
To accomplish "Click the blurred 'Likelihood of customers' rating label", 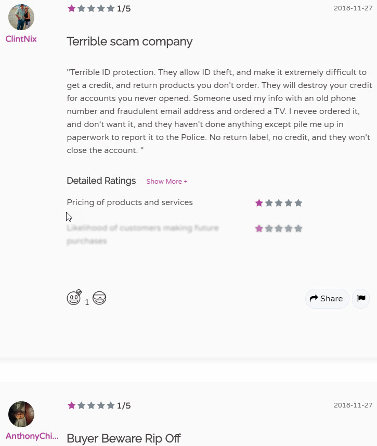I will coord(142,234).
